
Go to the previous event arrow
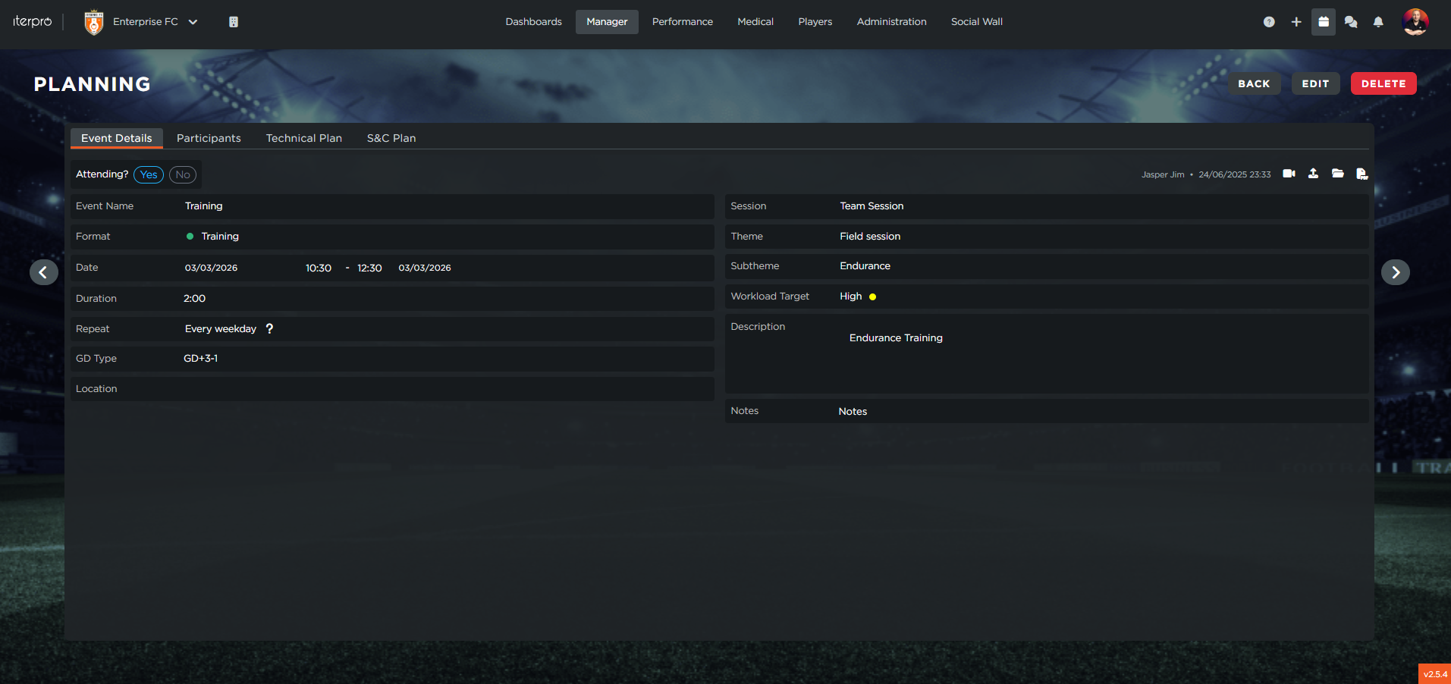[44, 272]
